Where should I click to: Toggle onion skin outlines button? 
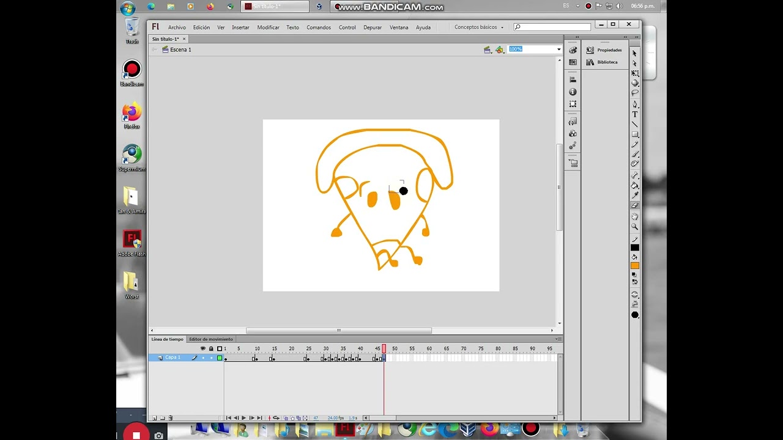292,418
